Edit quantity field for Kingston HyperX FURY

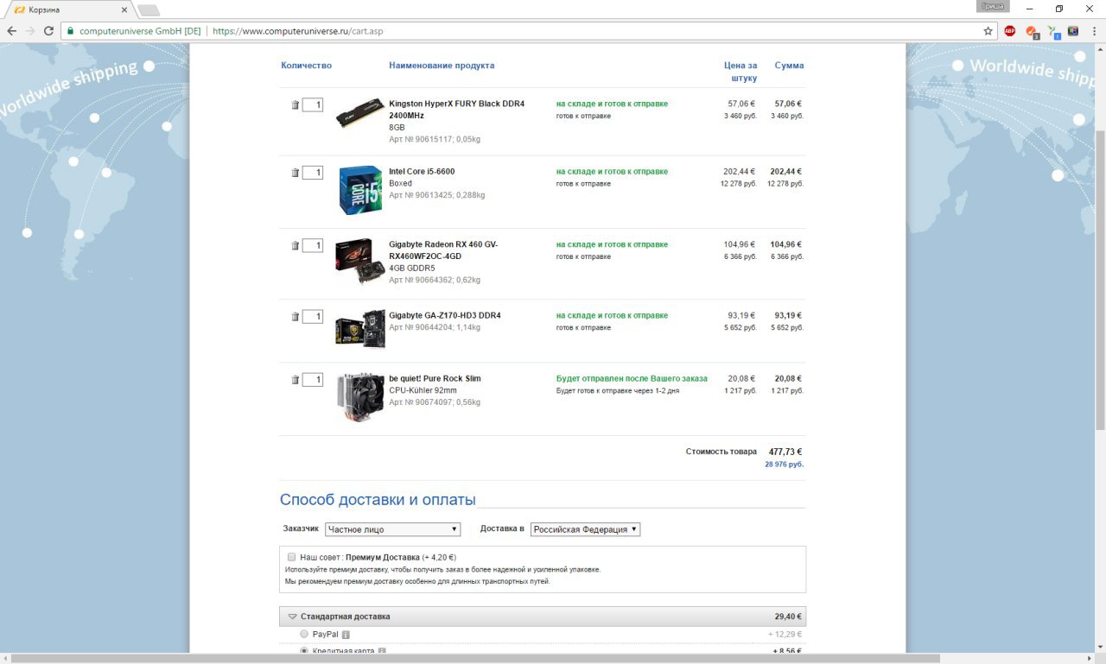313,104
